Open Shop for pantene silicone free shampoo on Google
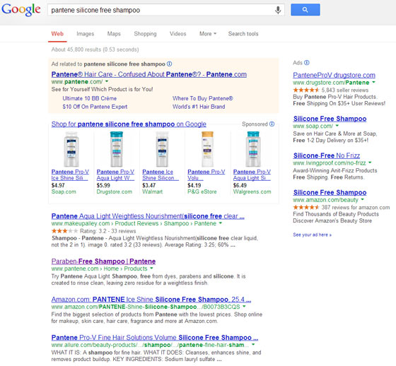The image size is (396, 366). click(x=129, y=124)
